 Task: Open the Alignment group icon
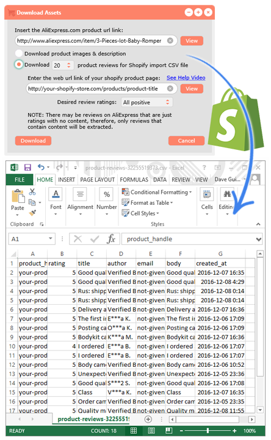[80, 194]
